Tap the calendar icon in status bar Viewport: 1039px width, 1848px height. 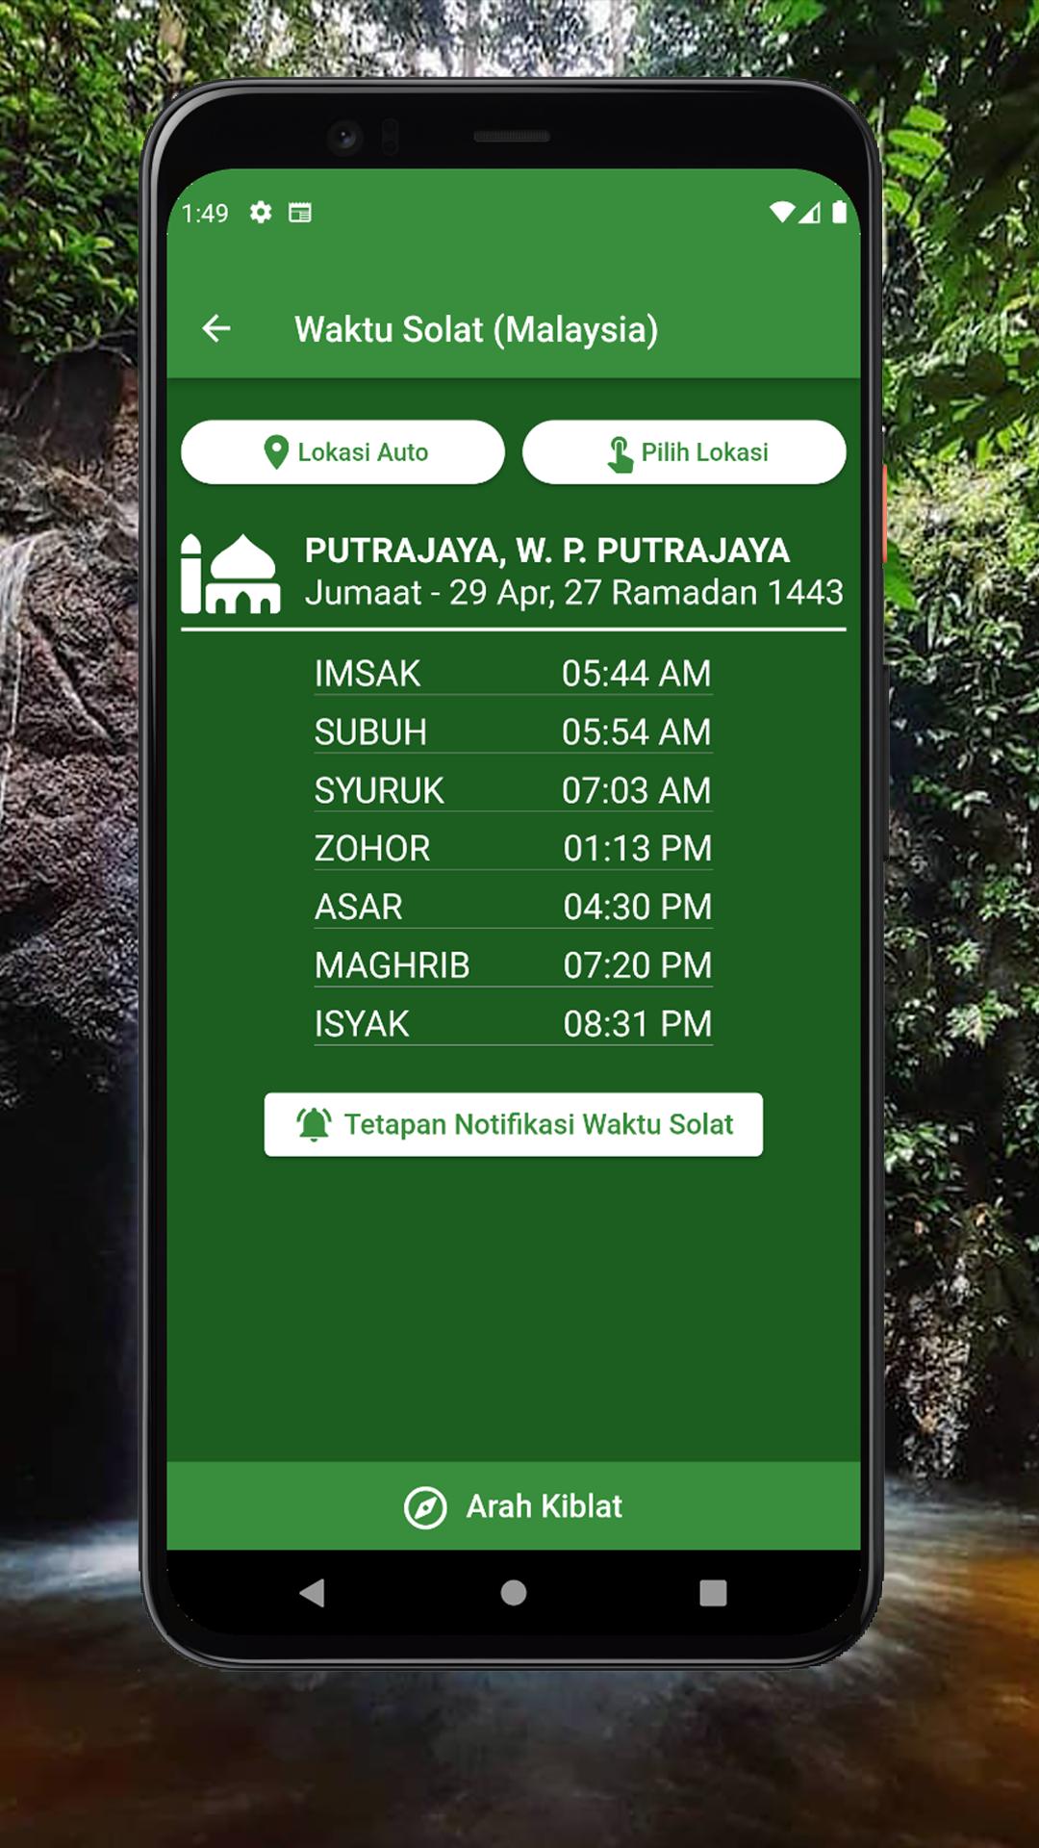click(300, 213)
